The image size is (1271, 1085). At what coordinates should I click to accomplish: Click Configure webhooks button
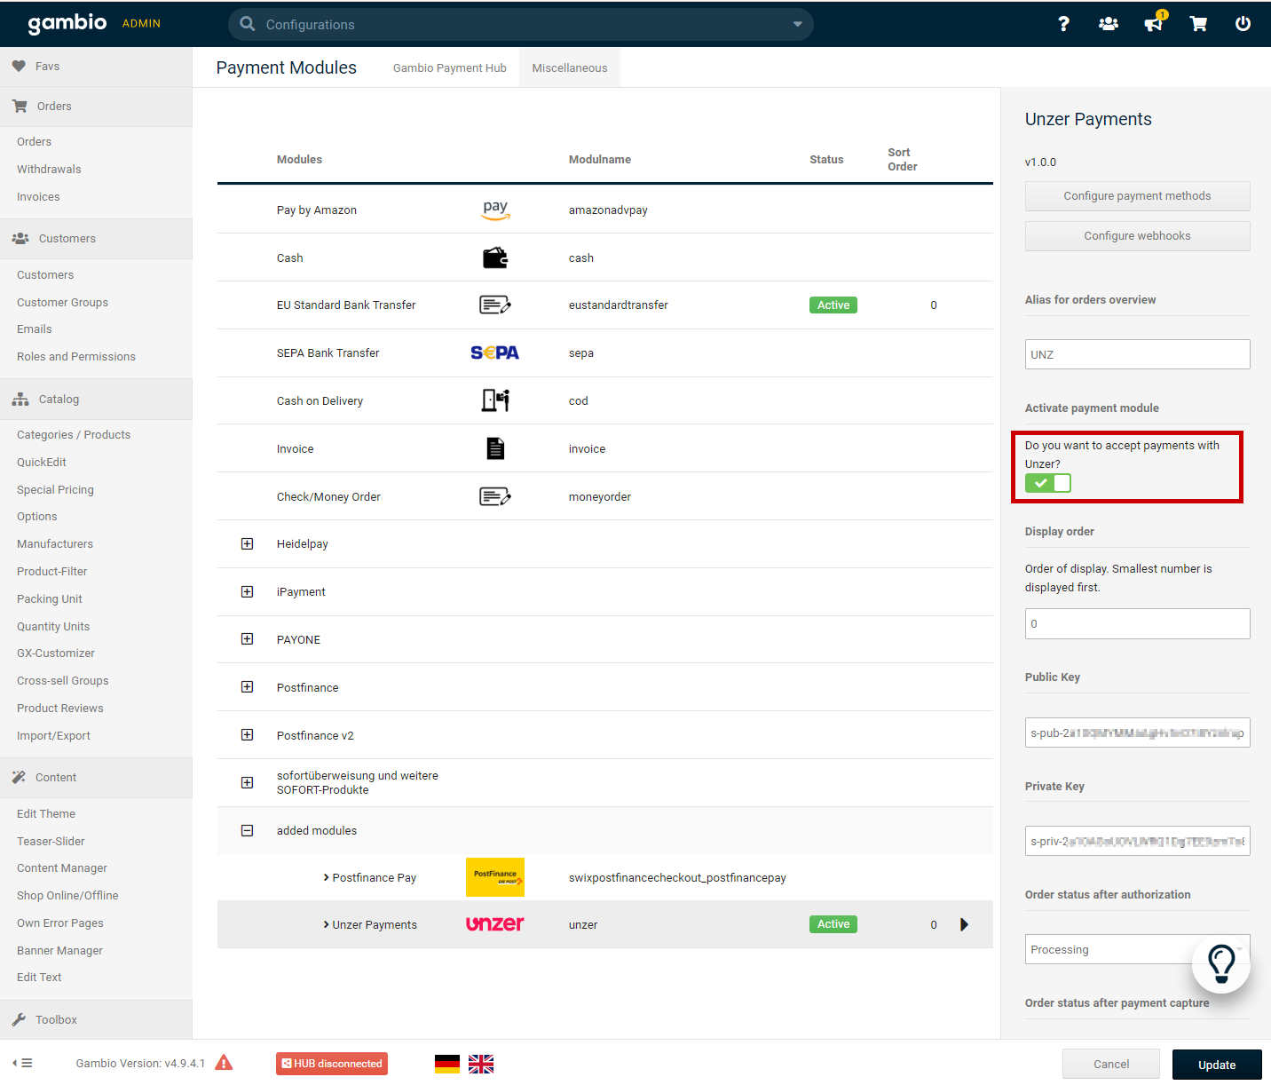[1138, 236]
